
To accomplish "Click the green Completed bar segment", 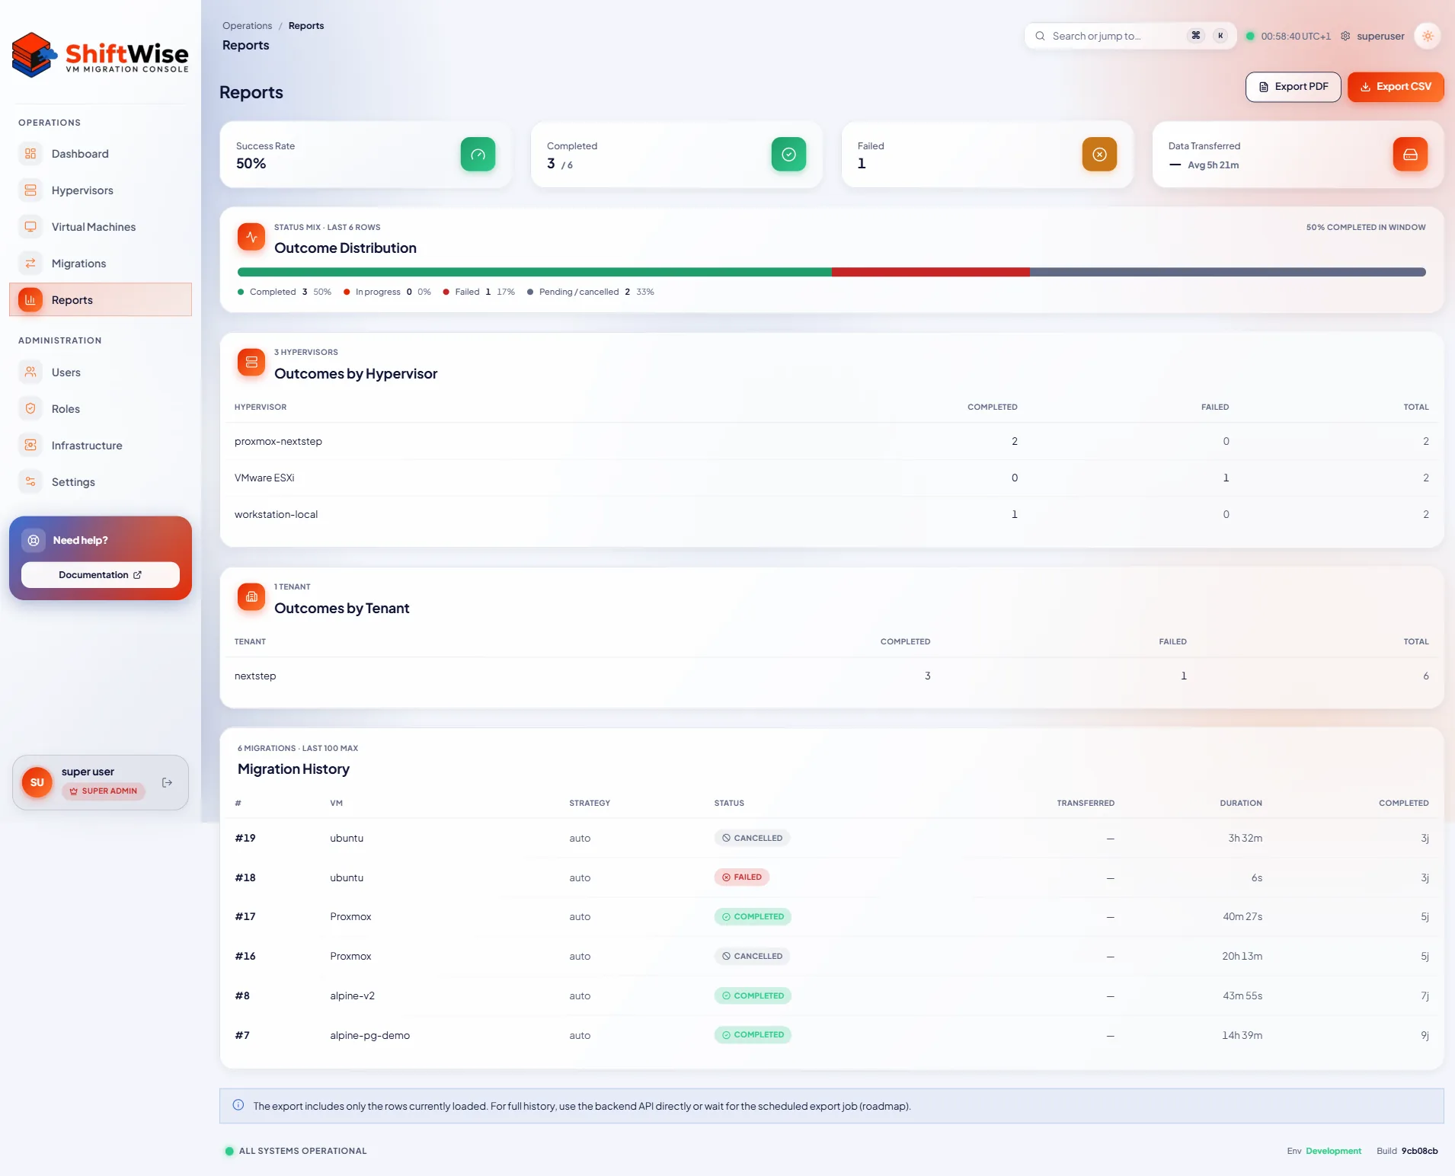I will [x=535, y=272].
